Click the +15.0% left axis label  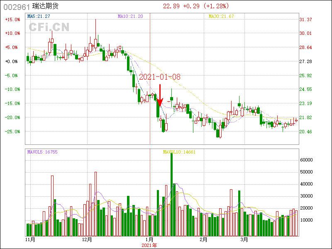click(12, 20)
